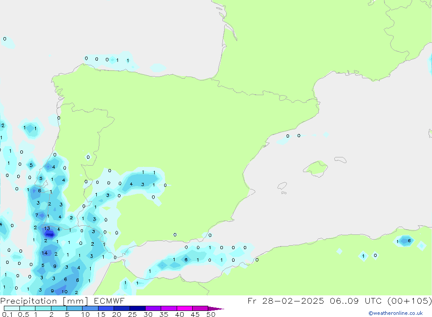Select the 5–10 mm blue legend swatch
The height and width of the screenshot is (317, 432).
(74, 308)
